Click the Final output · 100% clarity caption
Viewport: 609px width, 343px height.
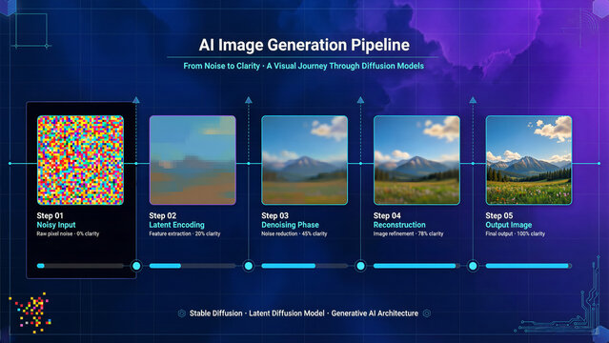pyautogui.click(x=516, y=233)
